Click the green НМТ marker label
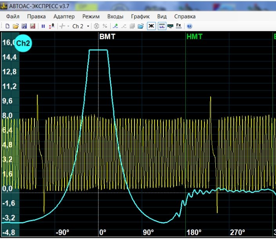The height and width of the screenshot is (239, 276). click(195, 37)
